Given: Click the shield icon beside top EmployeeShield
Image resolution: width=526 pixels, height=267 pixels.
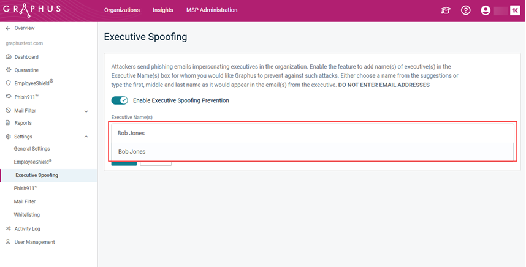Looking at the screenshot, I should coord(9,83).
